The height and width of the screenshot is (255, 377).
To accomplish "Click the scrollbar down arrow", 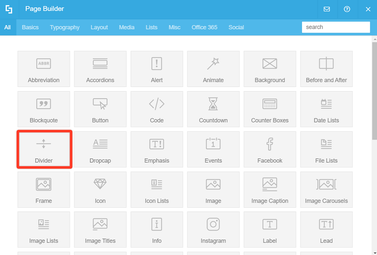I will [374, 252].
